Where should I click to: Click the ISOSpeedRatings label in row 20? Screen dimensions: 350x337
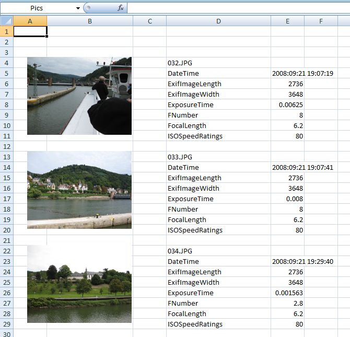218,230
